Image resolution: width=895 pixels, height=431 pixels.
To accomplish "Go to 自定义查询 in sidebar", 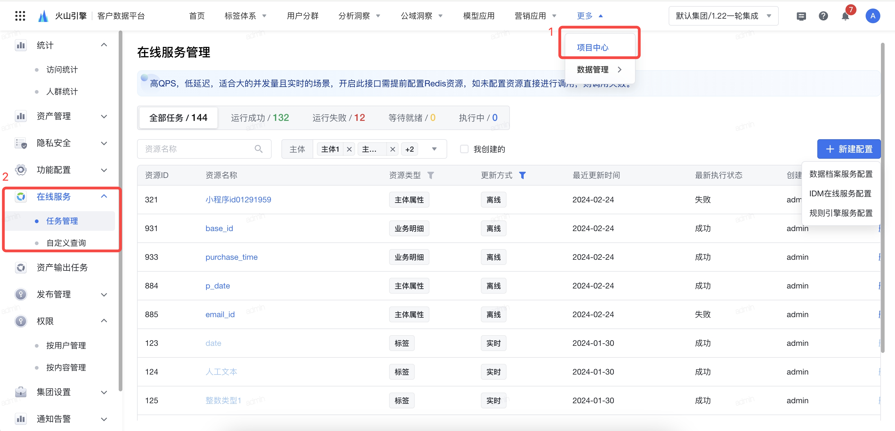I will tap(66, 243).
